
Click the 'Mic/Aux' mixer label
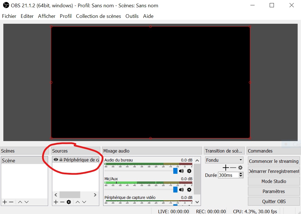111,179
